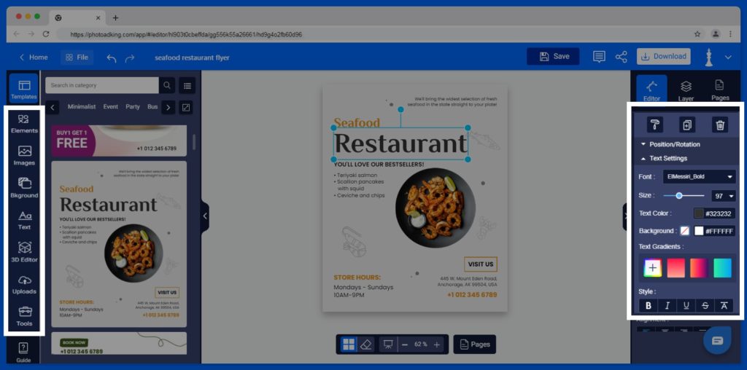Switch to the Layer tab
This screenshot has width=747, height=370.
686,90
